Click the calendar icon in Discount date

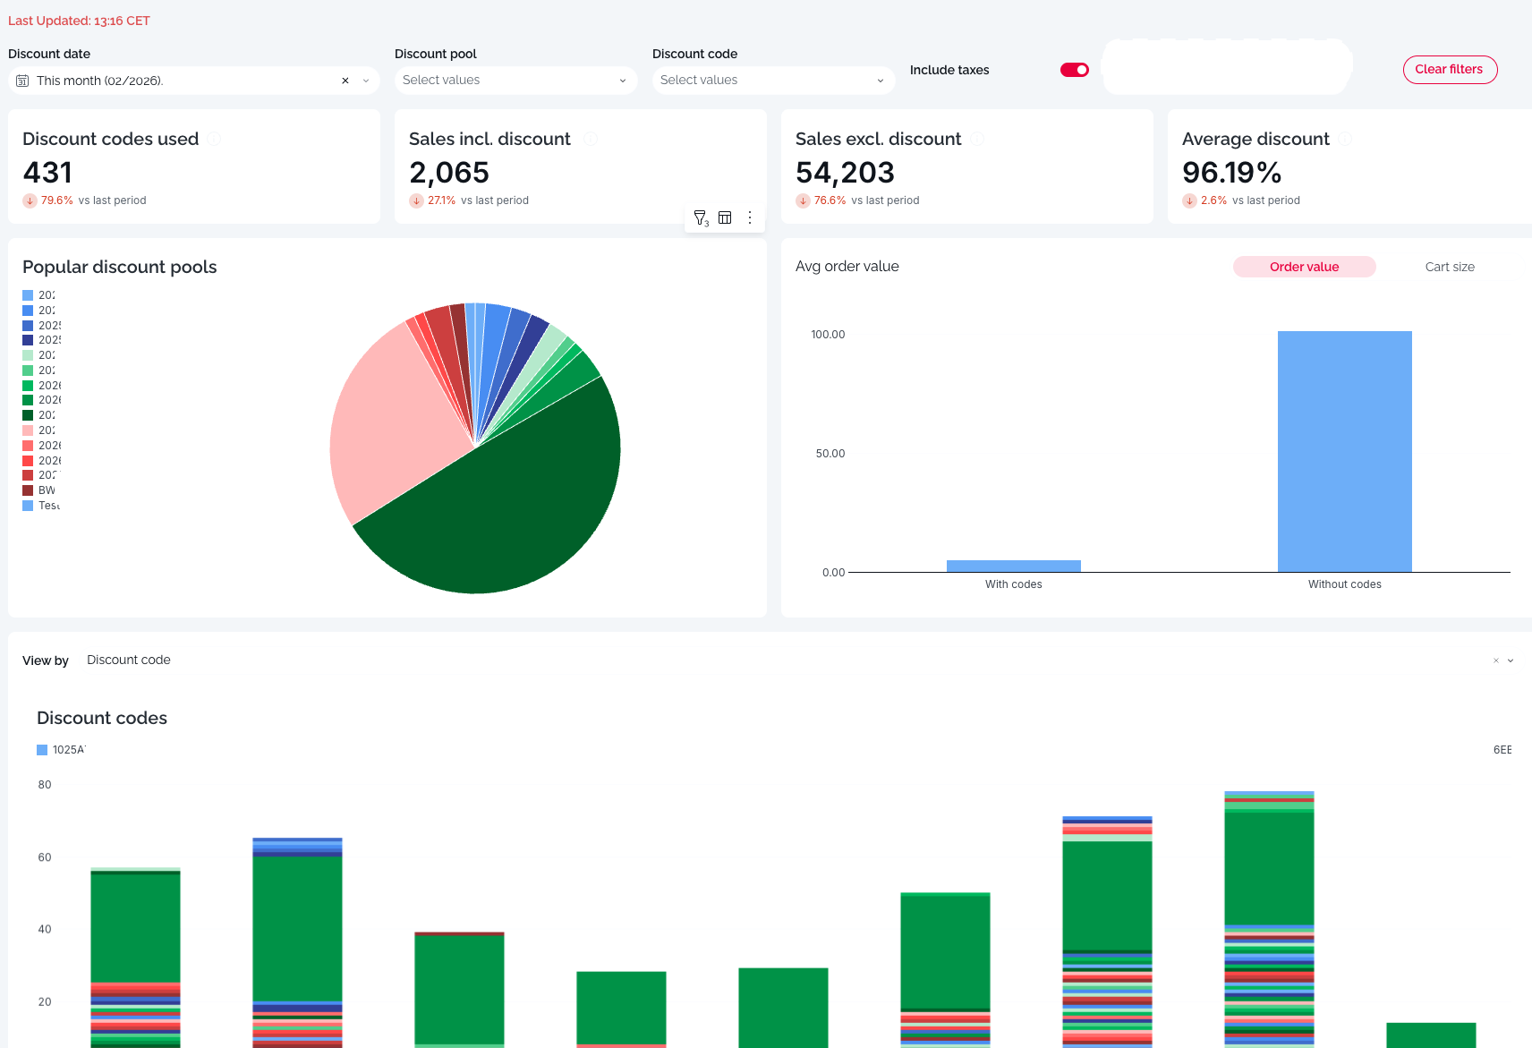point(23,81)
